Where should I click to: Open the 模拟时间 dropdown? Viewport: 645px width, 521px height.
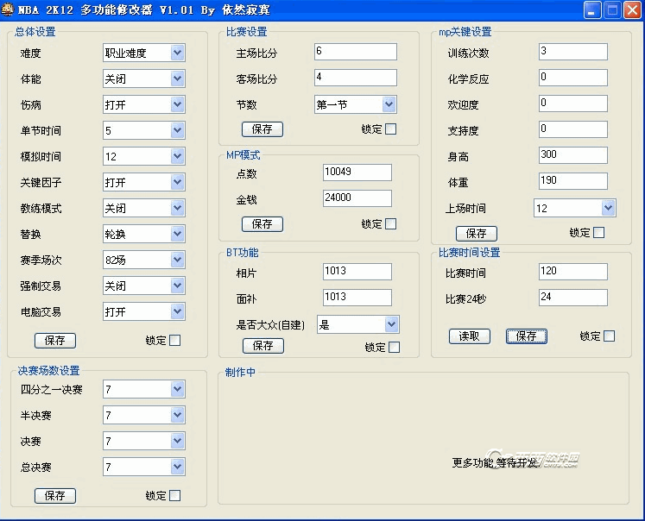point(144,156)
